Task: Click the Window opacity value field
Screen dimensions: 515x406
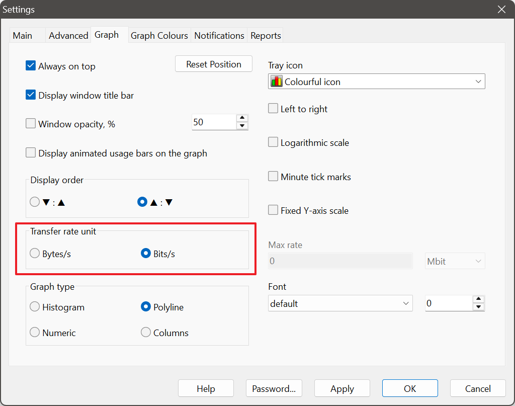Action: 213,122
